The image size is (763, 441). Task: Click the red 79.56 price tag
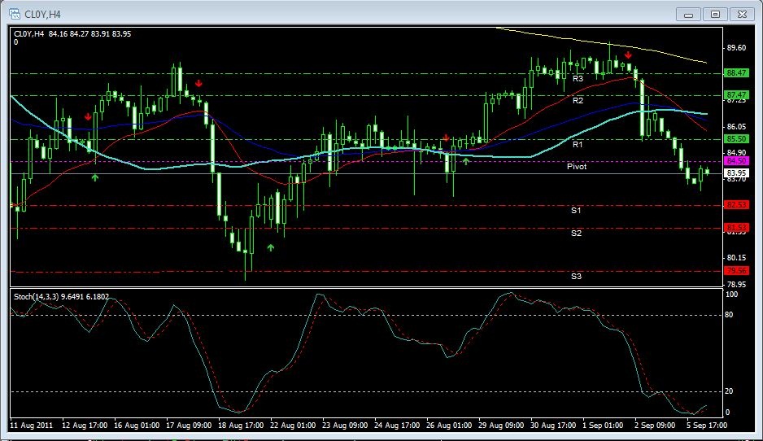[736, 271]
